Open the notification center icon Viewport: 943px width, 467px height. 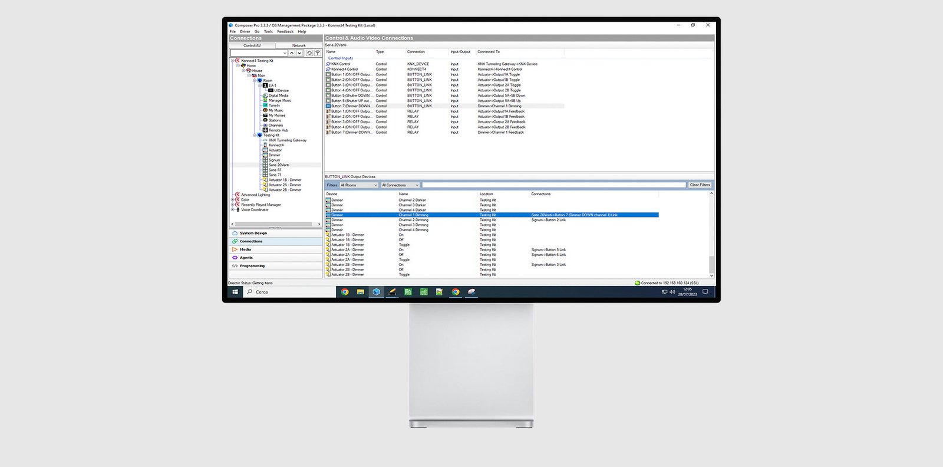click(705, 292)
